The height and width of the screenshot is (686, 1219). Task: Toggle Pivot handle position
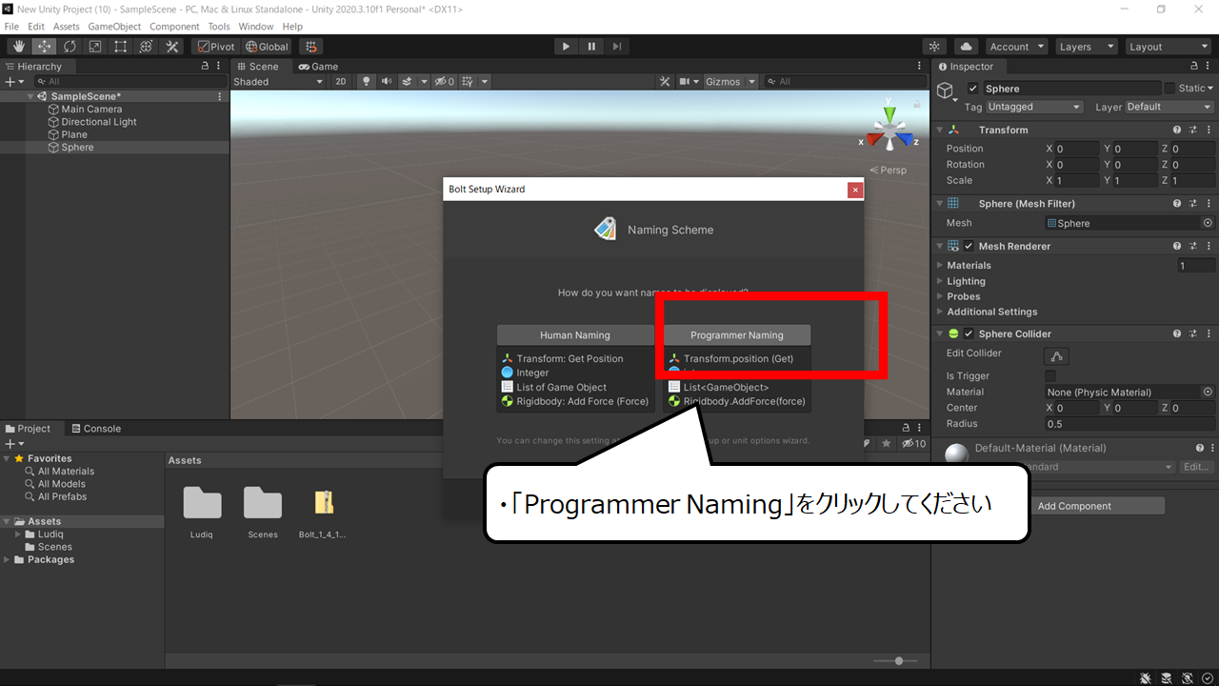click(215, 46)
